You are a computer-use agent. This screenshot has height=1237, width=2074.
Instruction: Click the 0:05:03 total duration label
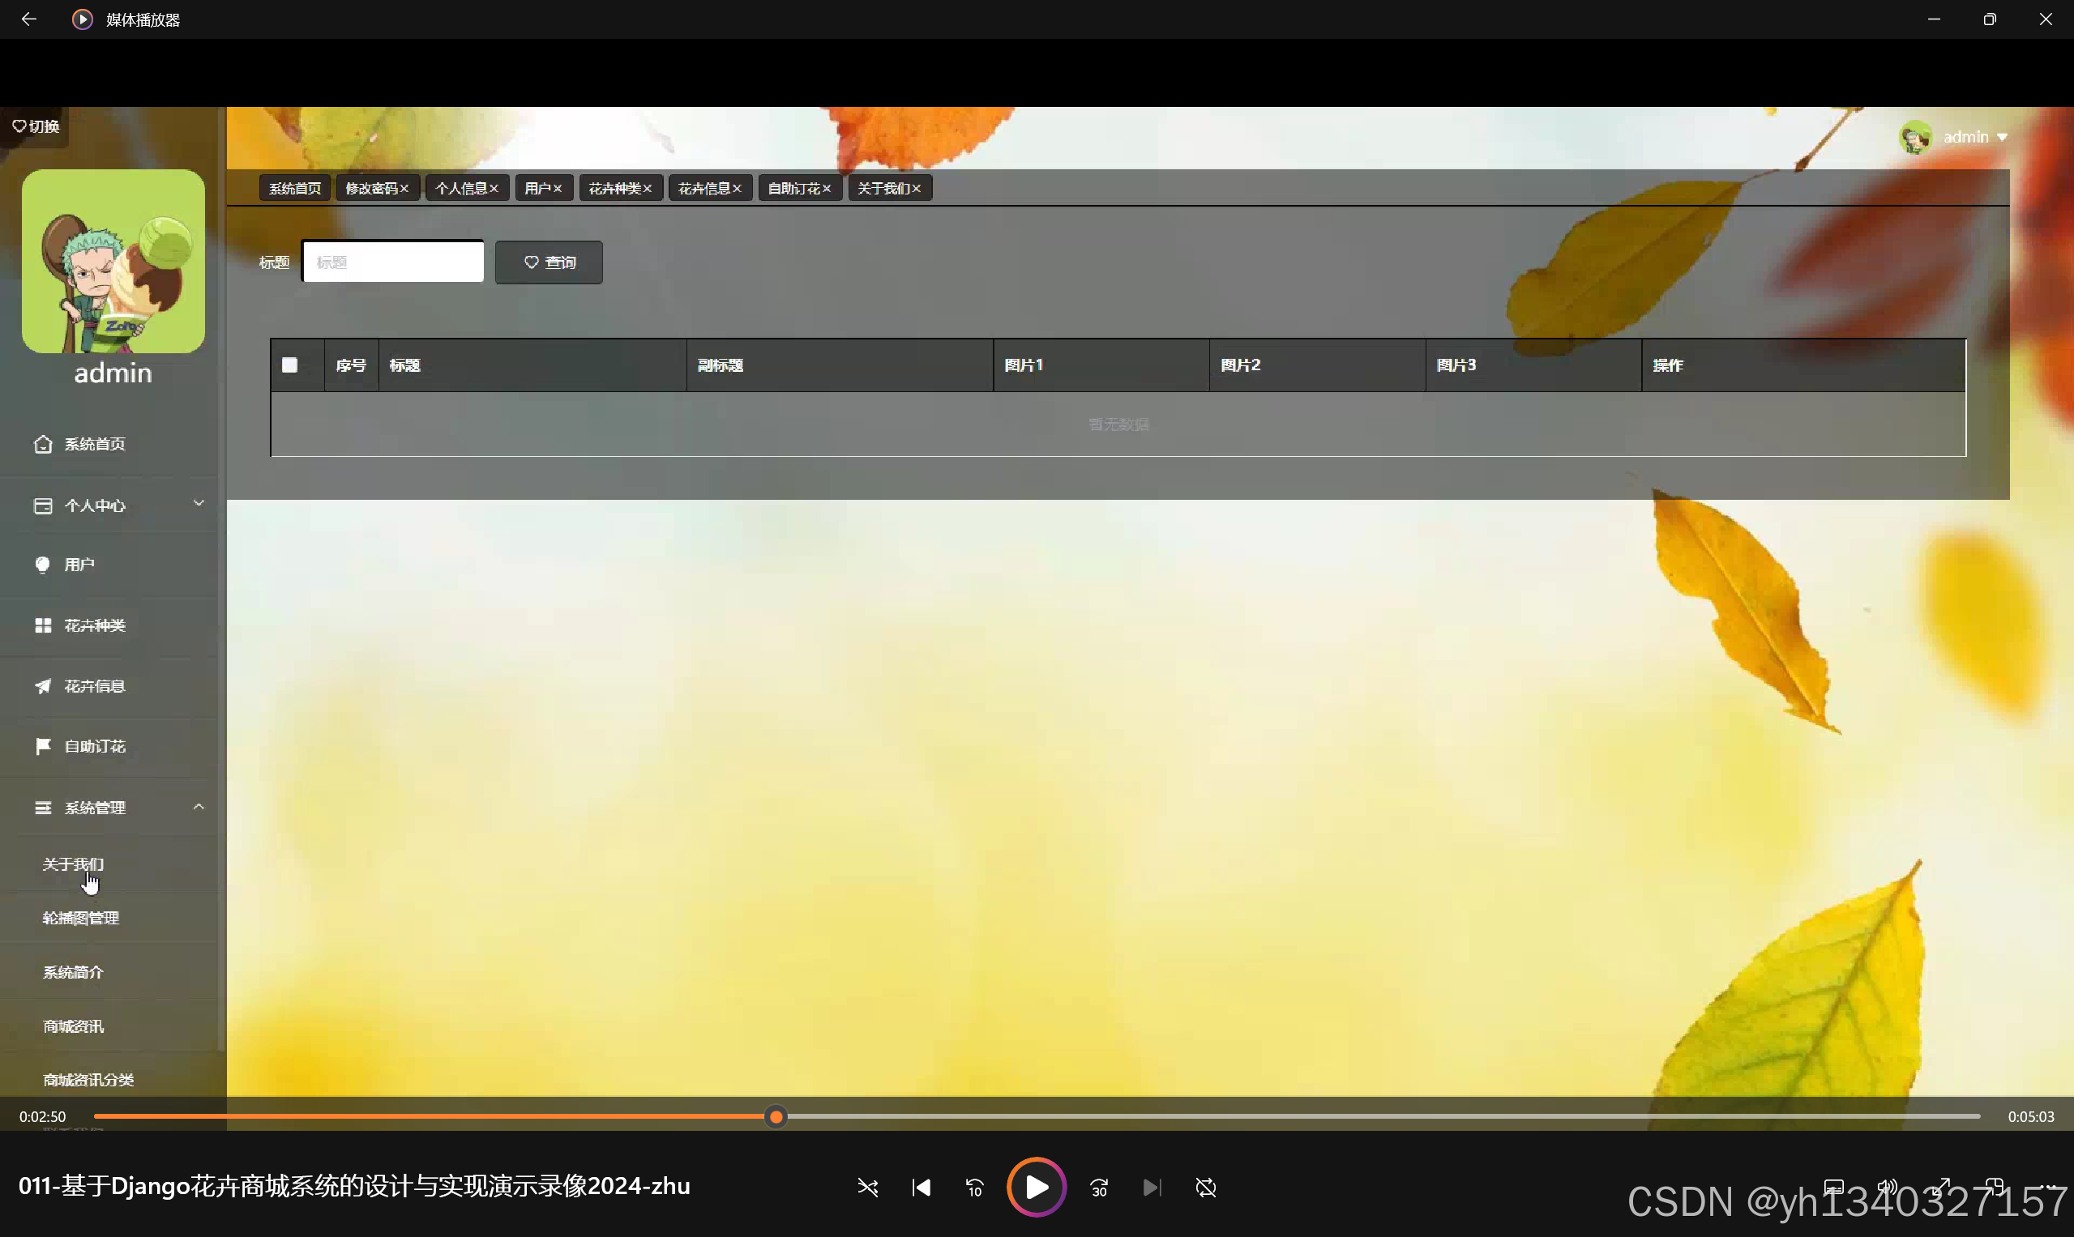2030,1117
